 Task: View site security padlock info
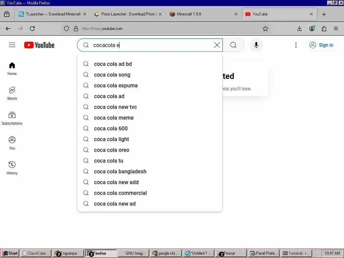[76, 29]
